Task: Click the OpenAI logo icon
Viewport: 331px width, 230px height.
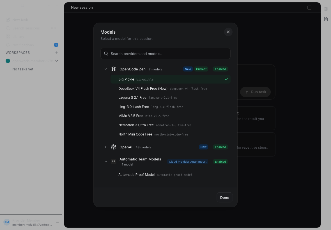Action: (114, 147)
